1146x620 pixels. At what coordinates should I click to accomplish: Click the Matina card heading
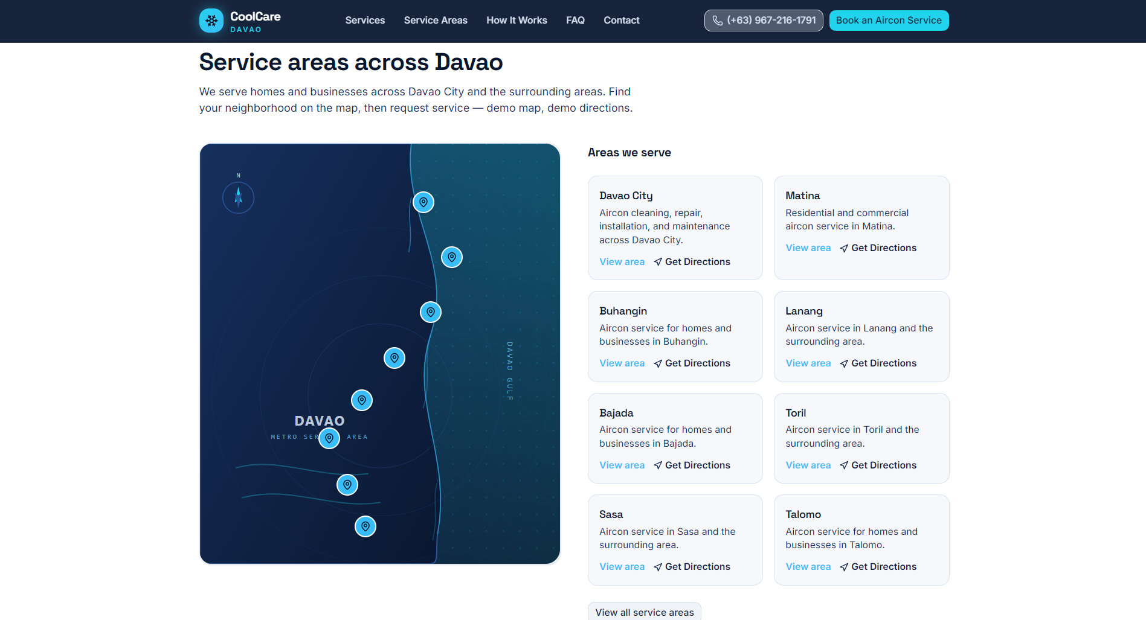click(x=802, y=196)
